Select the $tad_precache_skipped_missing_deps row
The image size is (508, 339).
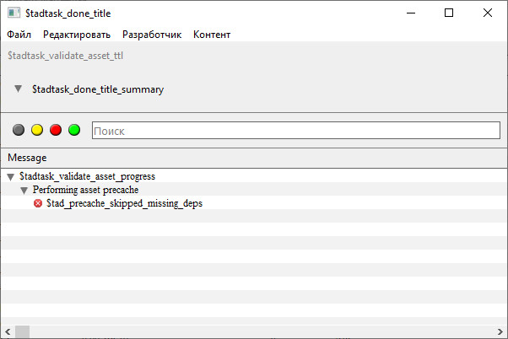[x=254, y=203]
